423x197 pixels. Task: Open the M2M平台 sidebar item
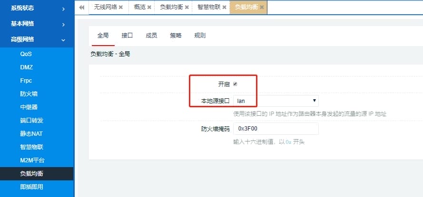click(x=32, y=160)
